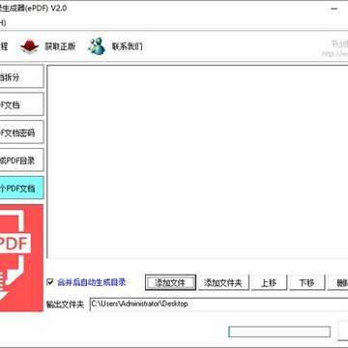Click the 添加文件夹 button
Viewport: 348px width, 348px height.
point(222,283)
